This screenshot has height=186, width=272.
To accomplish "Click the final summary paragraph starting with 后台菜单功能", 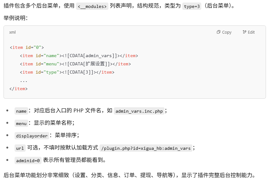I will (x=129, y=175).
